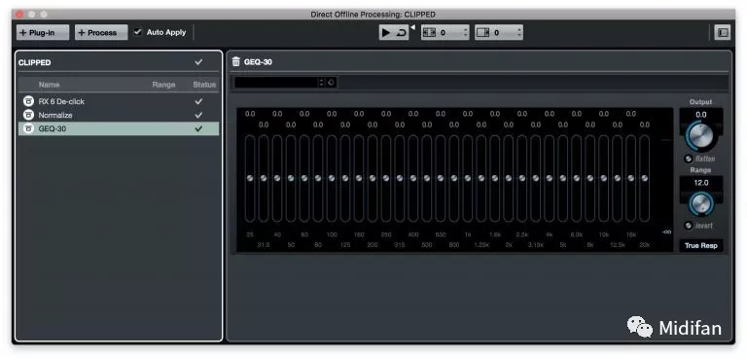The image size is (747, 359).
Task: Click the Normalize status checkmark
Action: click(x=198, y=115)
